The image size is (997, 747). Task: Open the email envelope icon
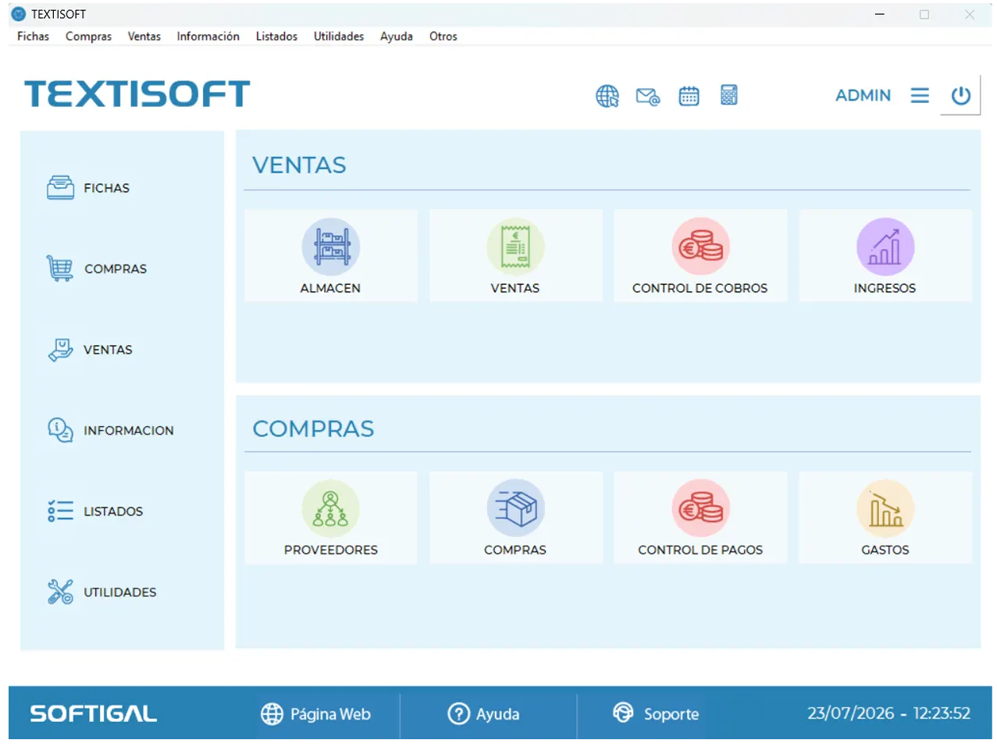[648, 96]
